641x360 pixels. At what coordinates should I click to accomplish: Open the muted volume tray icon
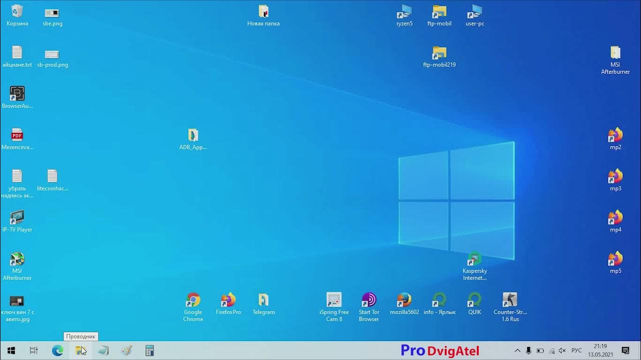pyautogui.click(x=562, y=351)
